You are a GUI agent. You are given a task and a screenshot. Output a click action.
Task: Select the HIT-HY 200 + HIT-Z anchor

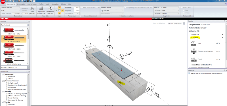pos(14,31)
